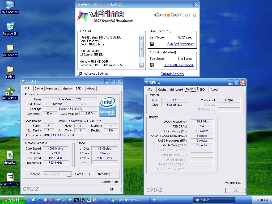The height and width of the screenshot is (204, 272).
Task: Open the Advanced Settings link
Action: (96, 74)
